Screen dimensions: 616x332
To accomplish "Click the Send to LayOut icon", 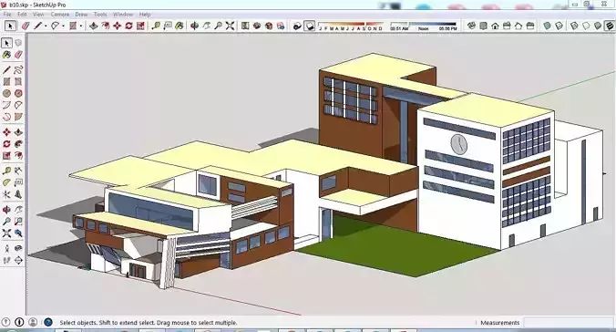I will click(x=281, y=26).
